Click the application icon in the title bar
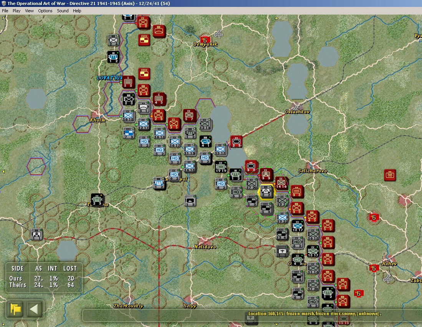Viewport: 422px width, 327px height. [x=3, y=3]
